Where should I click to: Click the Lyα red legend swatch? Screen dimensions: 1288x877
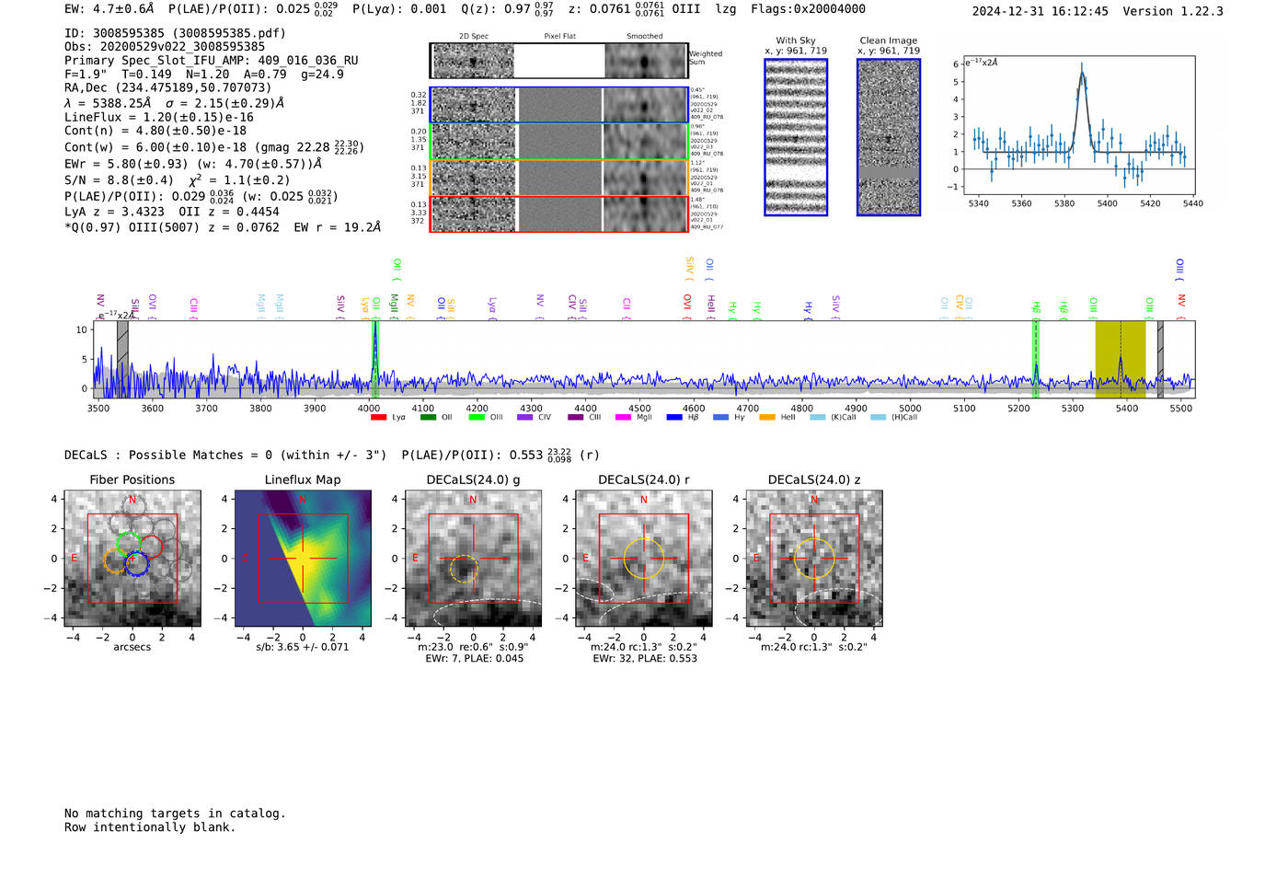click(378, 418)
